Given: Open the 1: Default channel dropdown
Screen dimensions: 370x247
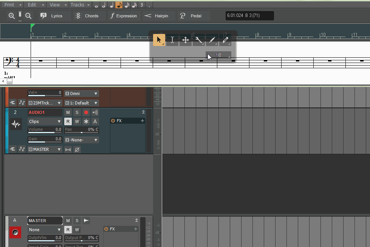Looking at the screenshot, I should pos(82,103).
